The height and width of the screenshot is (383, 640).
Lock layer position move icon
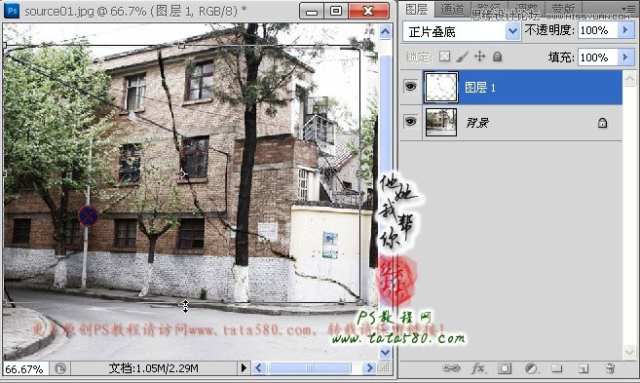(479, 57)
